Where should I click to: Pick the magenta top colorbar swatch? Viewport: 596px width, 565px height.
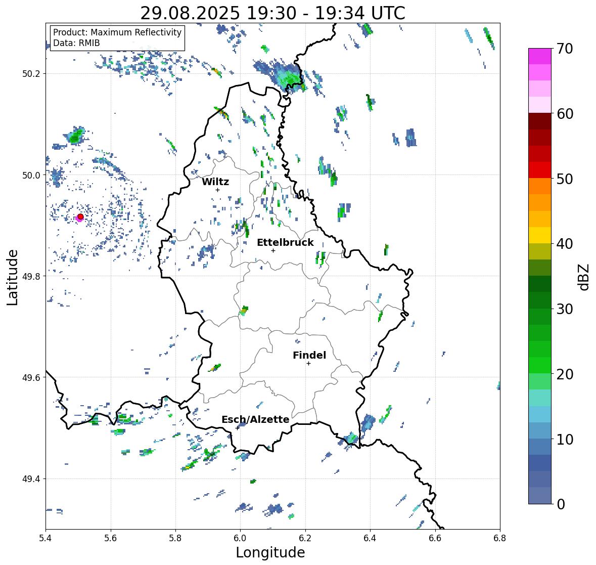point(540,56)
